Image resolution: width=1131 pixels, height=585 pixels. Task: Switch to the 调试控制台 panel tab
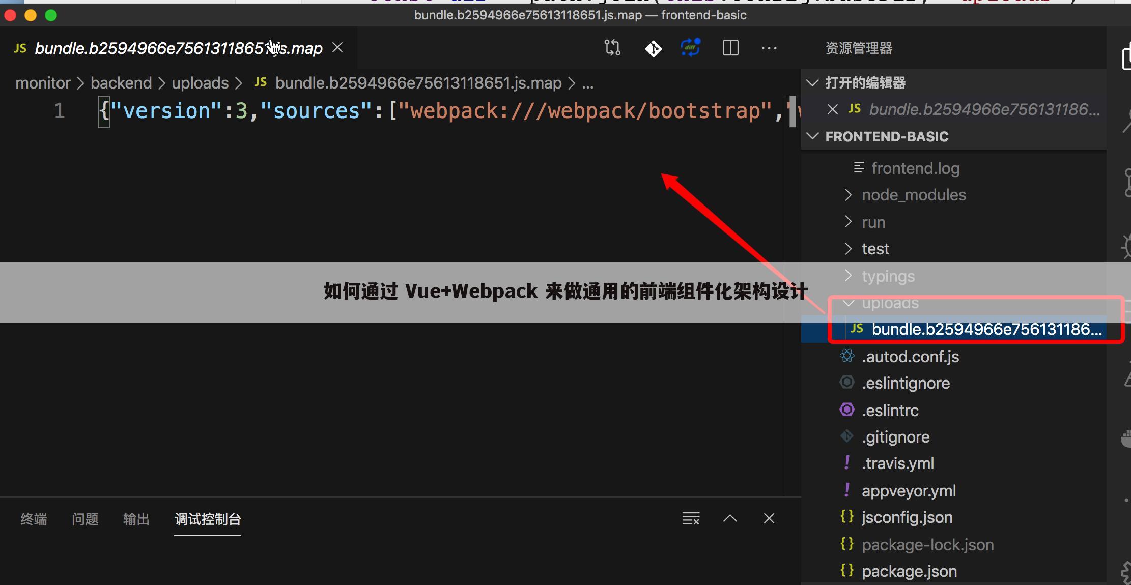tap(208, 519)
